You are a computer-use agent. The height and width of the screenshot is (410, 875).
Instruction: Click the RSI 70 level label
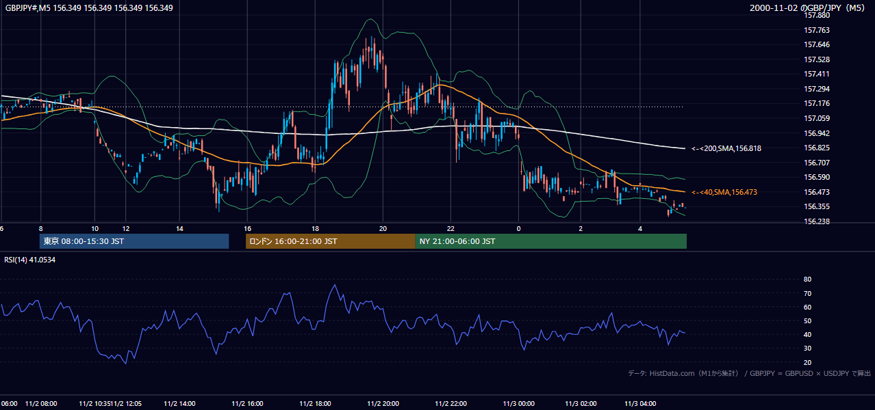[807, 294]
